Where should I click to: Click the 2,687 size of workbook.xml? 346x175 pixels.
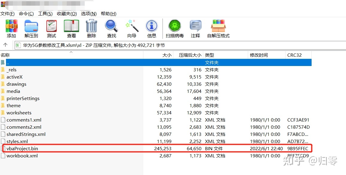165,156
